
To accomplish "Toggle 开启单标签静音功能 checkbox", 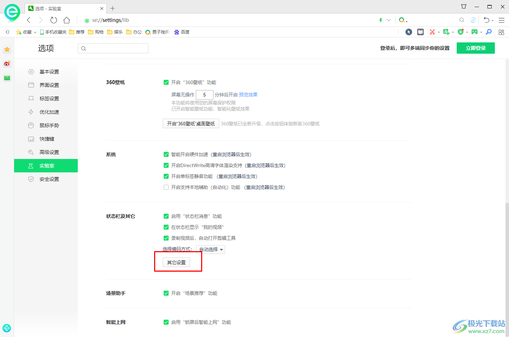I will point(166,176).
